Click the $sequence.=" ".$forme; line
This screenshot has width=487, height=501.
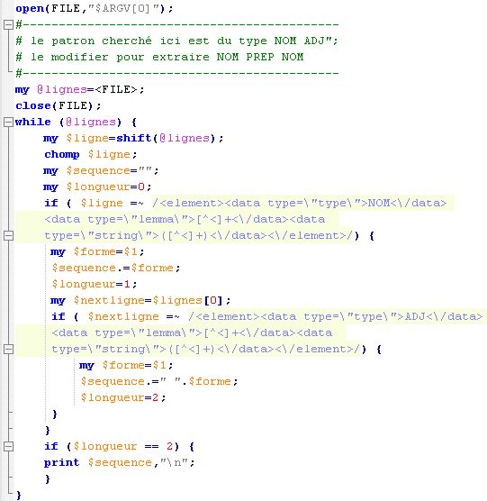tap(159, 381)
